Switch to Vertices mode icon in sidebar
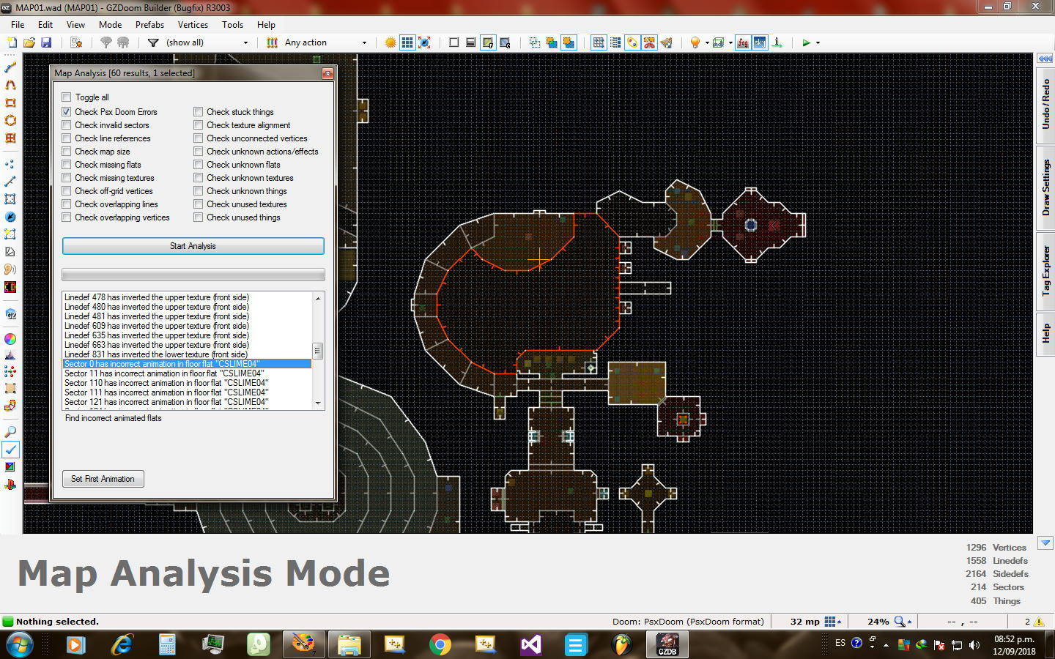 pyautogui.click(x=10, y=164)
